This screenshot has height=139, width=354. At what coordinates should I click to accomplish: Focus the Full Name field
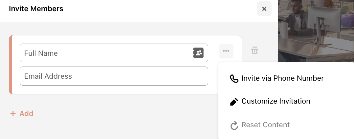coord(114,53)
